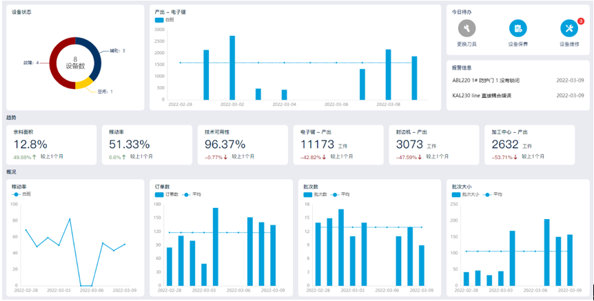This screenshot has width=594, height=301.
Task: Click tallest bar in 批次数 chart
Action: pyautogui.click(x=341, y=247)
